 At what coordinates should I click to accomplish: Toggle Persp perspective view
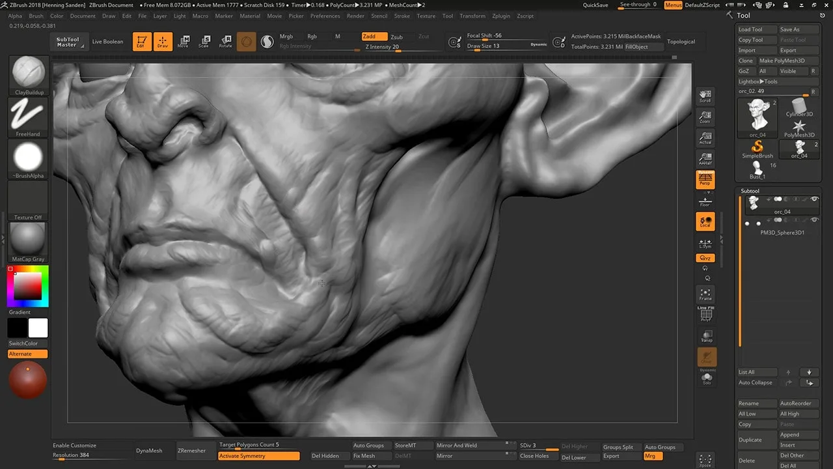[705, 180]
